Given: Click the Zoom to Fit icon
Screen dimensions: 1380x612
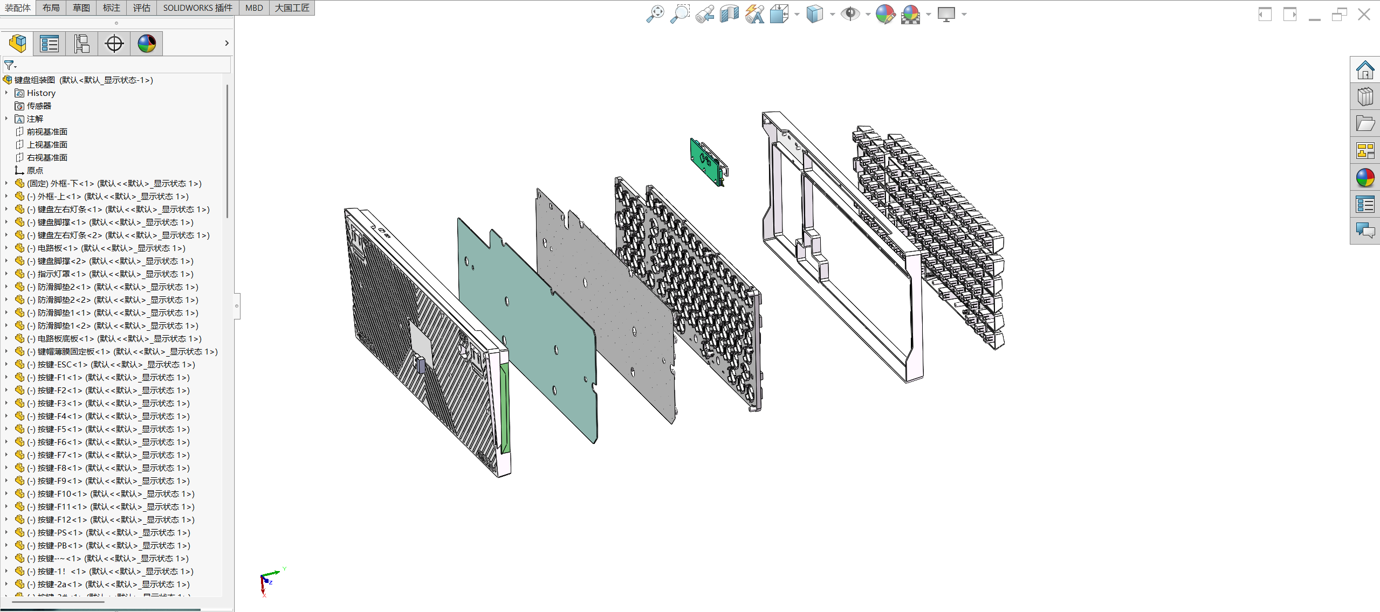Looking at the screenshot, I should pos(655,14).
